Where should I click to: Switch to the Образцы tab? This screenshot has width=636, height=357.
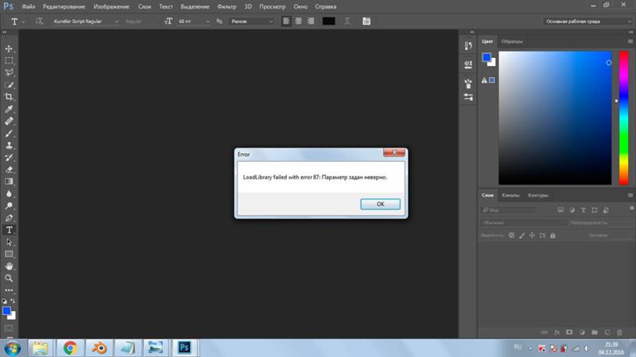[x=512, y=41]
